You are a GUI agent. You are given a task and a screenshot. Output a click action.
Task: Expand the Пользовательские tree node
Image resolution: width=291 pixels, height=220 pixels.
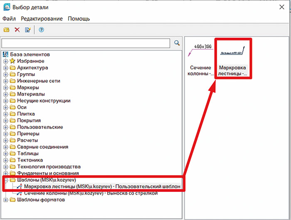pyautogui.click(x=5, y=127)
